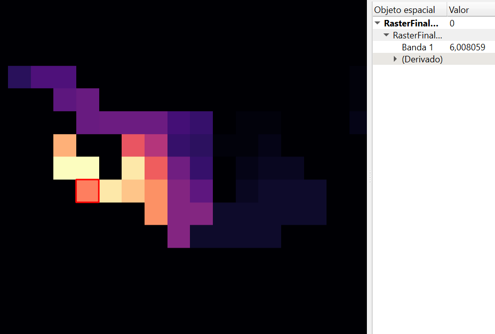Select the indented RasterFinal child entry
The image size is (495, 334).
point(417,35)
